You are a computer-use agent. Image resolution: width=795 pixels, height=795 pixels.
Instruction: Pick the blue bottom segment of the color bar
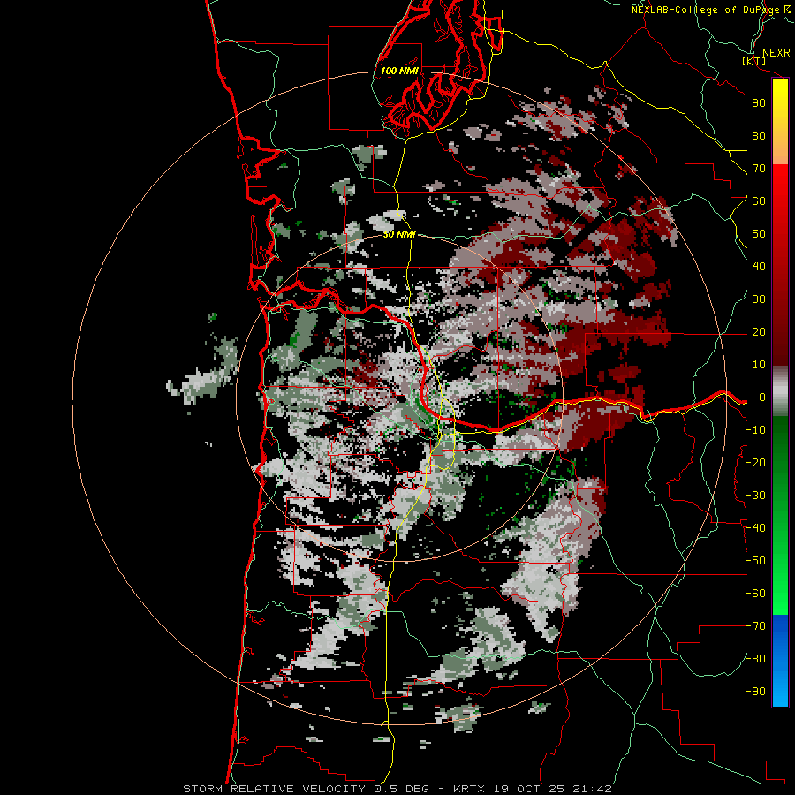780,660
